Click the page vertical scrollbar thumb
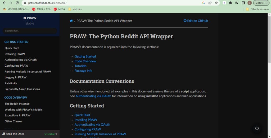The width and height of the screenshot is (271, 138). pos(269,40)
